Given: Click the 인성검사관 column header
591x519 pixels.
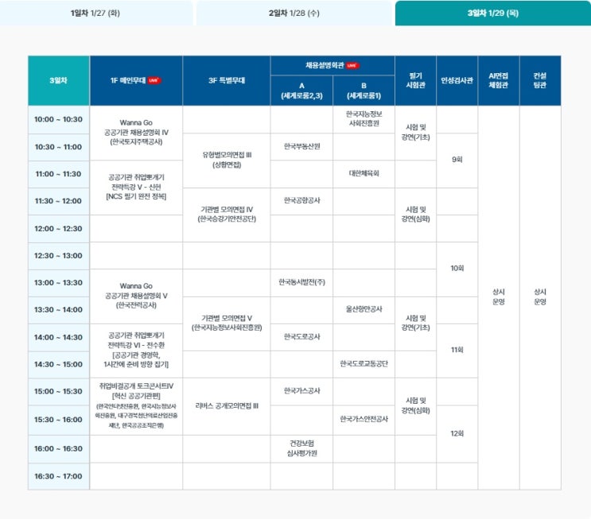Looking at the screenshot, I should click(x=457, y=80).
